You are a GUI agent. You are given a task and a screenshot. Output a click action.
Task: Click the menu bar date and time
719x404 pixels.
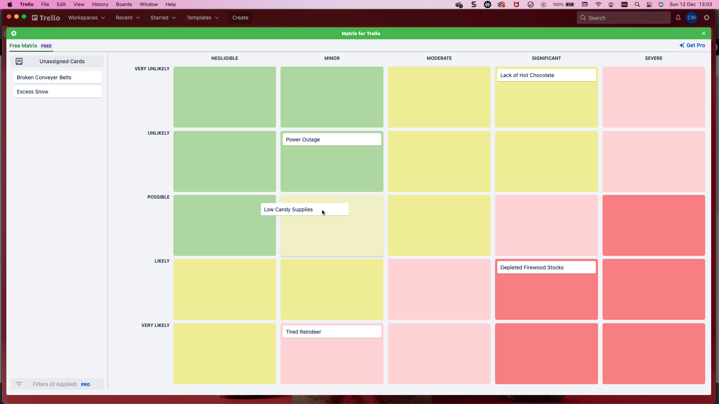pyautogui.click(x=691, y=4)
